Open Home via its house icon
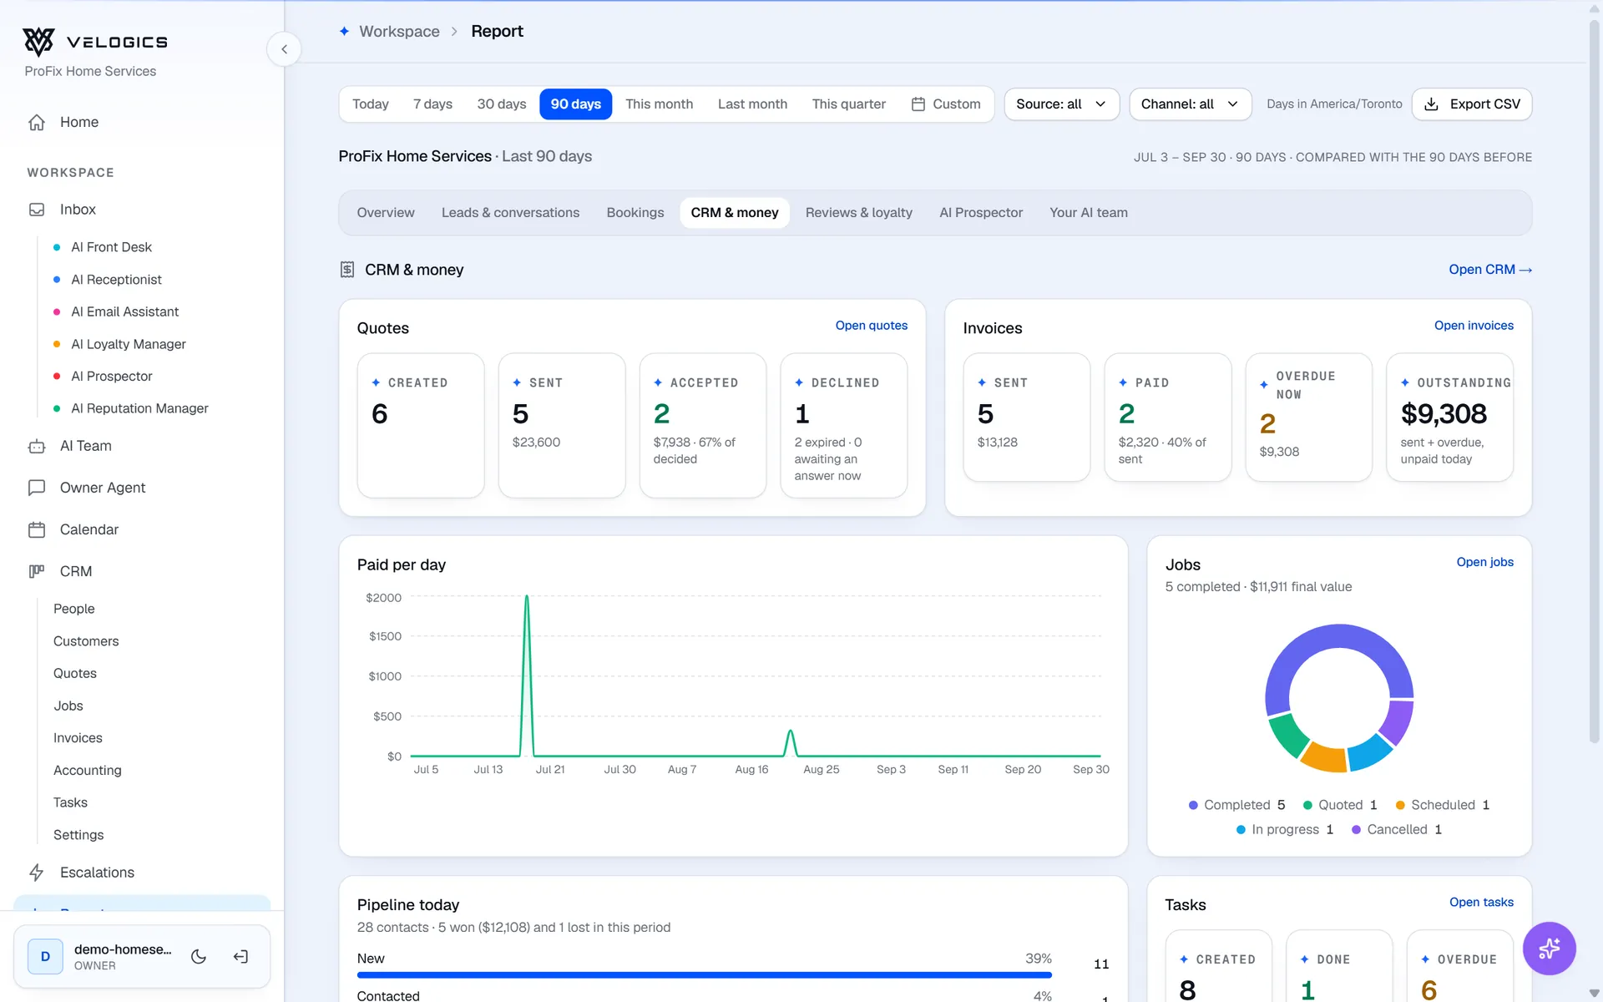Screen dimensions: 1603x1002 click(37, 122)
